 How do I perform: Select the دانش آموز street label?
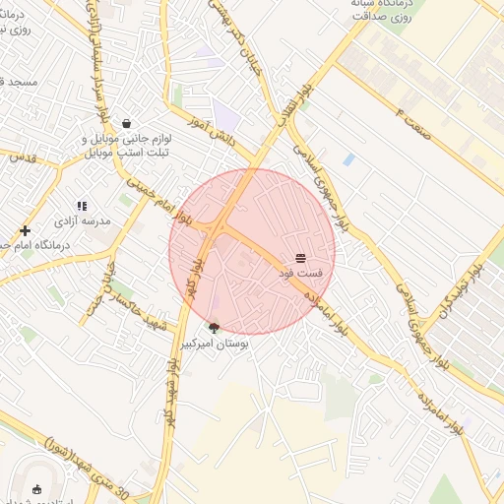[x=212, y=132]
